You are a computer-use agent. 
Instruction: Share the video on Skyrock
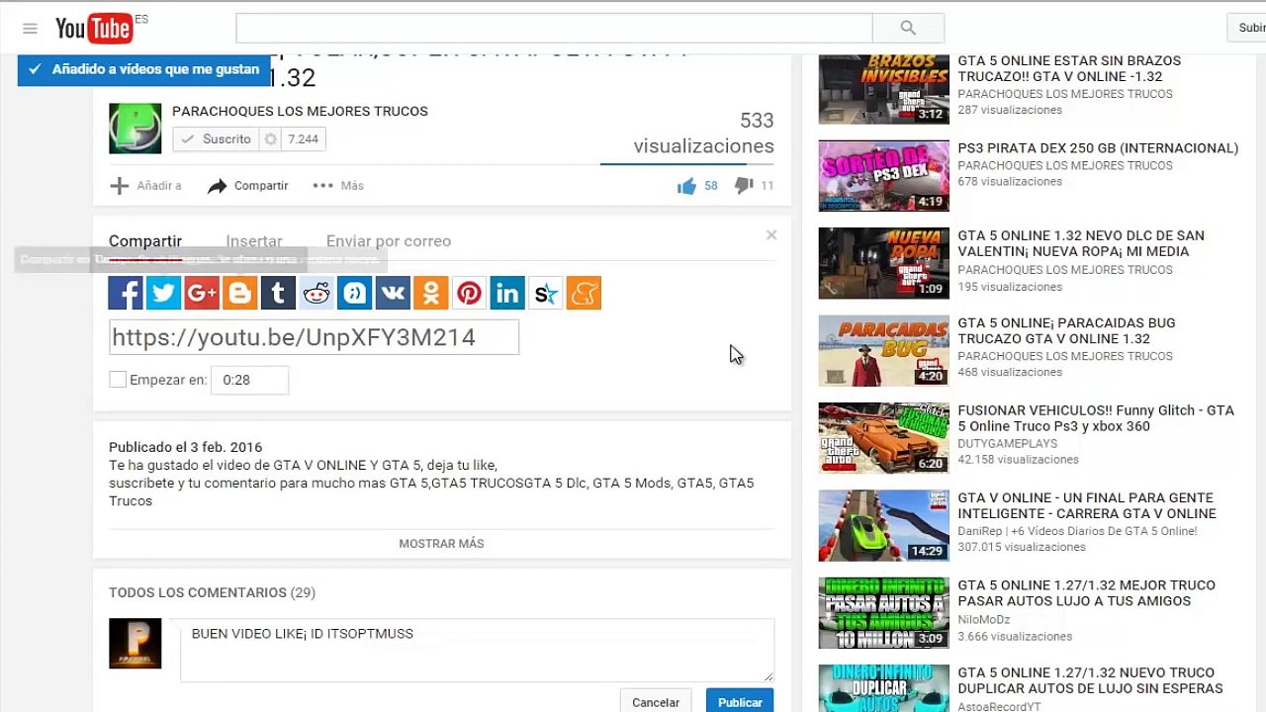point(546,293)
